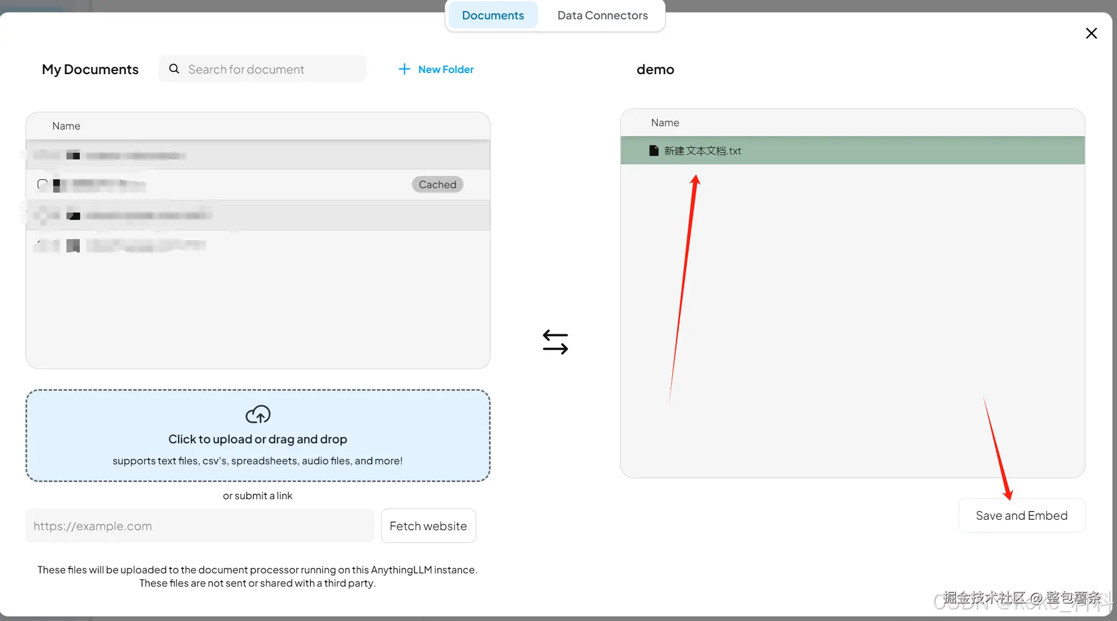Screen dimensions: 1117x621
Task: Click the Fetch website button
Action: (x=428, y=526)
